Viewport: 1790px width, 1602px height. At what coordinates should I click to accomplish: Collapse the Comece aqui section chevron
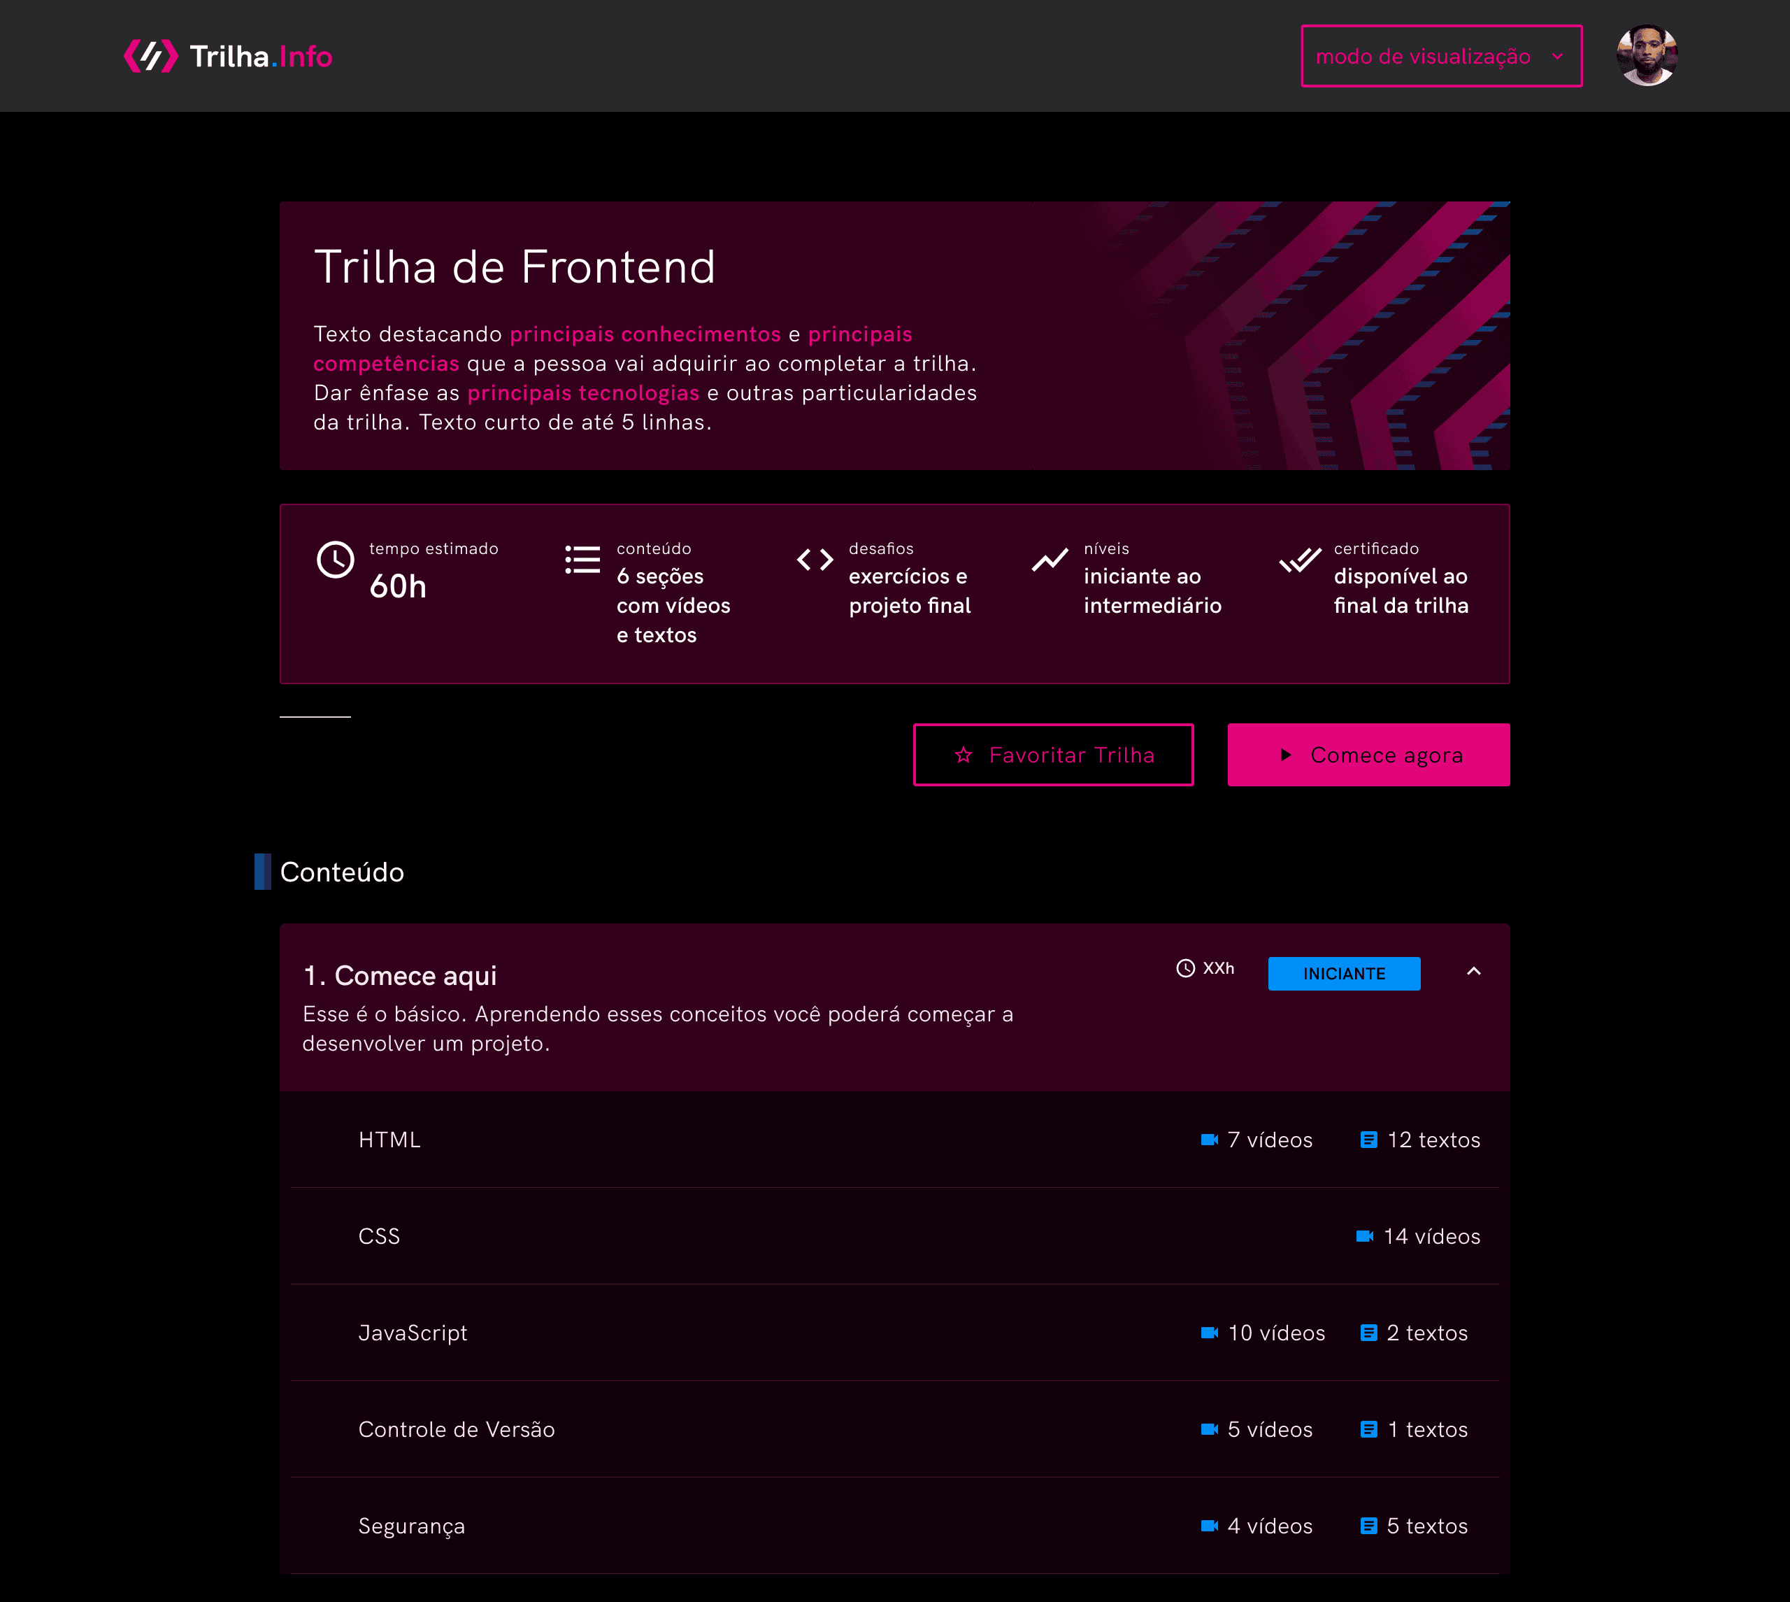(1474, 972)
